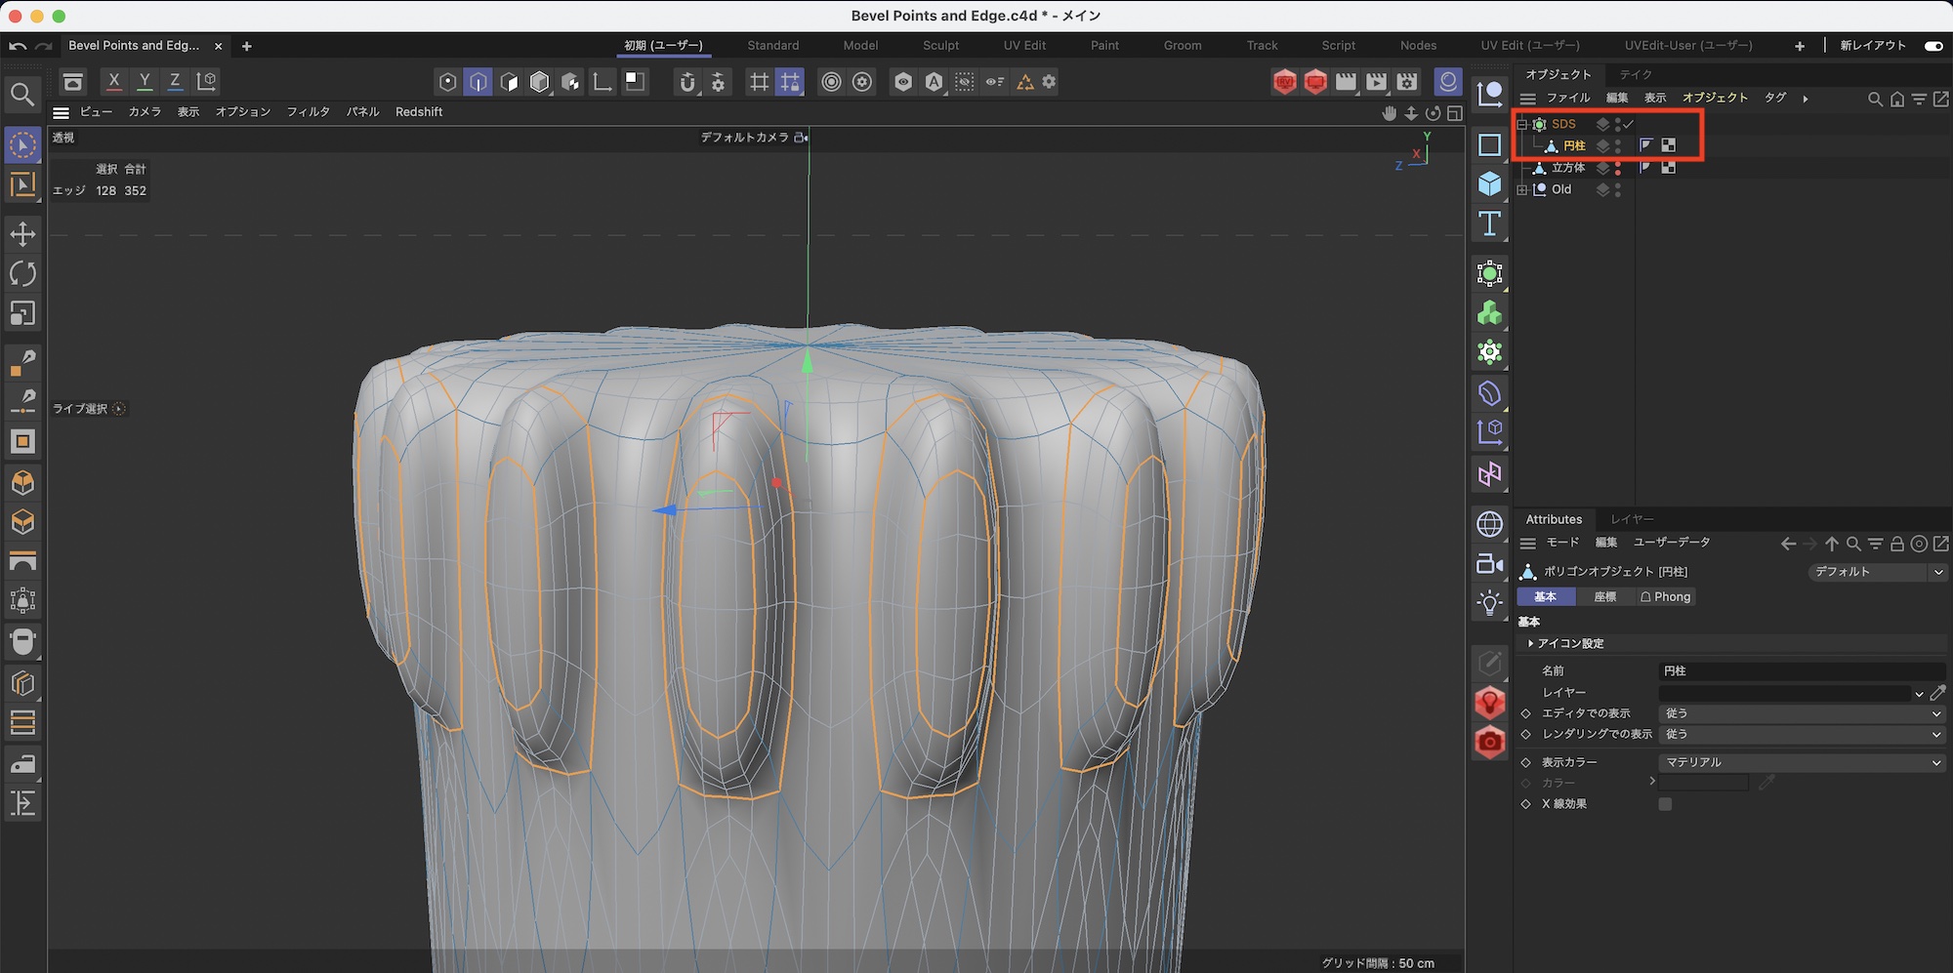Image resolution: width=1953 pixels, height=973 pixels.
Task: Open the エディタでの表示 dropdown
Action: pos(1803,713)
